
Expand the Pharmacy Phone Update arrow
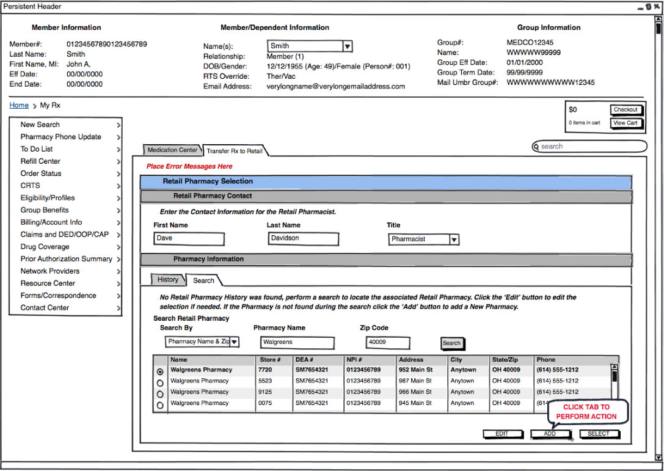point(119,137)
